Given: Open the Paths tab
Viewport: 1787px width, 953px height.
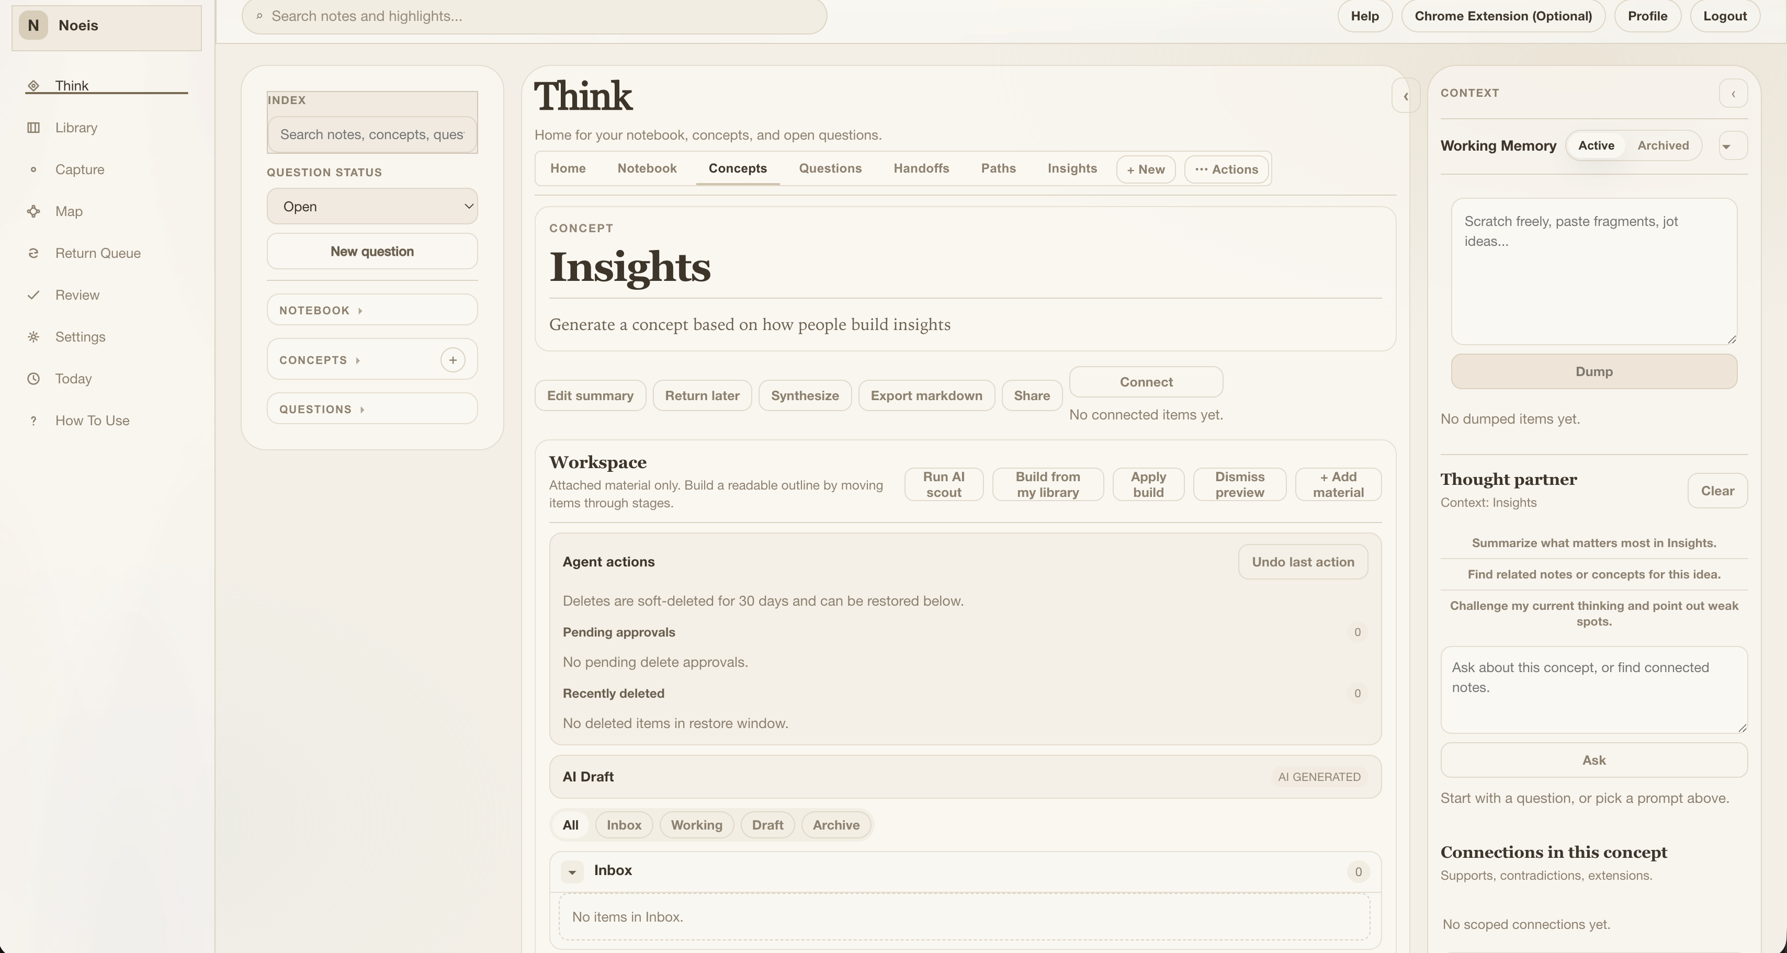Looking at the screenshot, I should click(x=998, y=168).
